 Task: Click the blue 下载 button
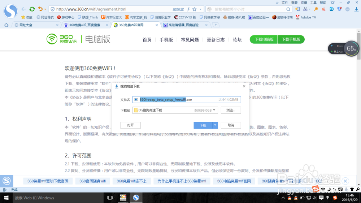click(x=203, y=125)
